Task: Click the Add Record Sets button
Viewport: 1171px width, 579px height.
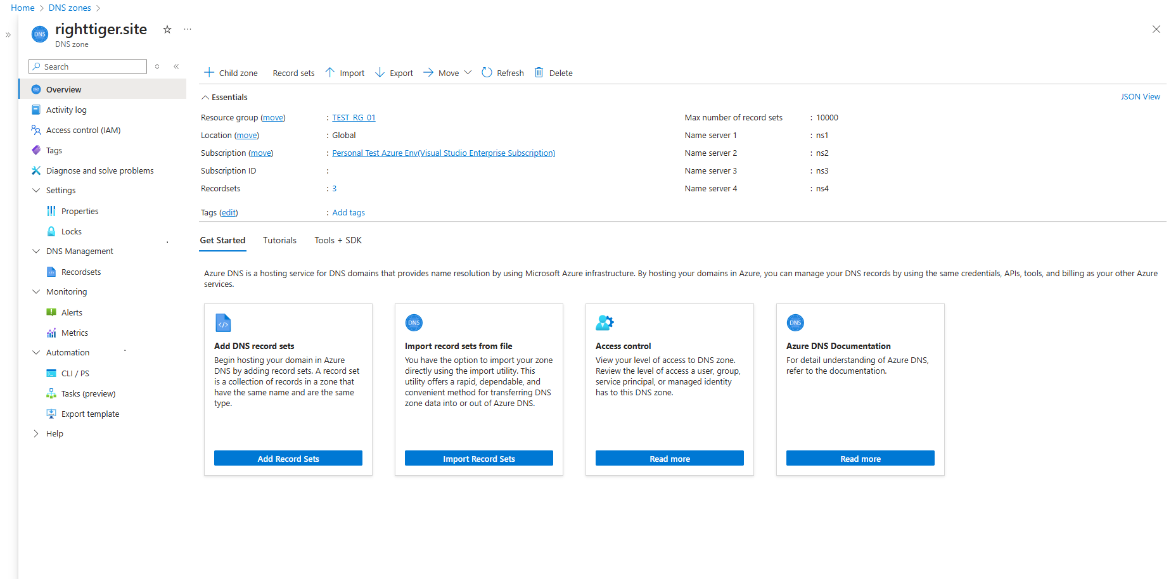Action: tap(288, 459)
